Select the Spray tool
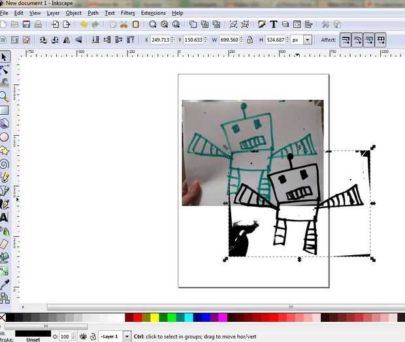The height and width of the screenshot is (342, 405). click(x=4, y=231)
